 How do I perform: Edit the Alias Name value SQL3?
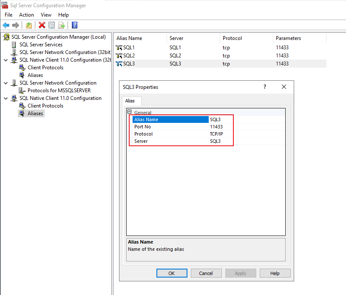click(x=247, y=119)
